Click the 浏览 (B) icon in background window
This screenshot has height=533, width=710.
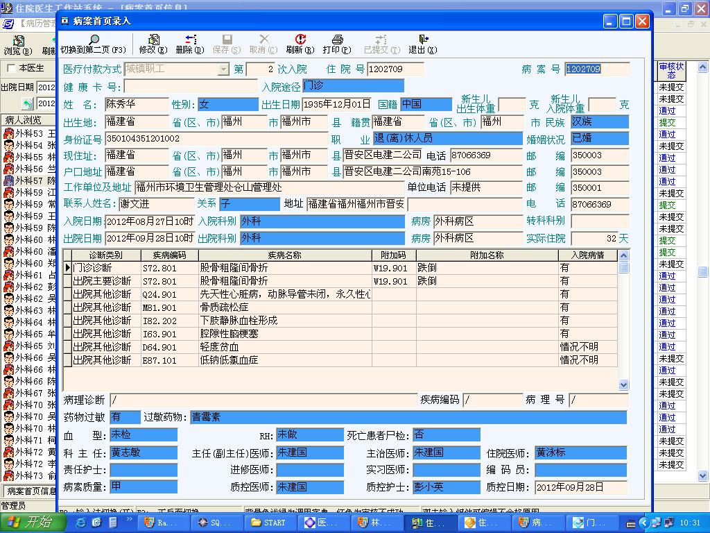click(x=18, y=41)
